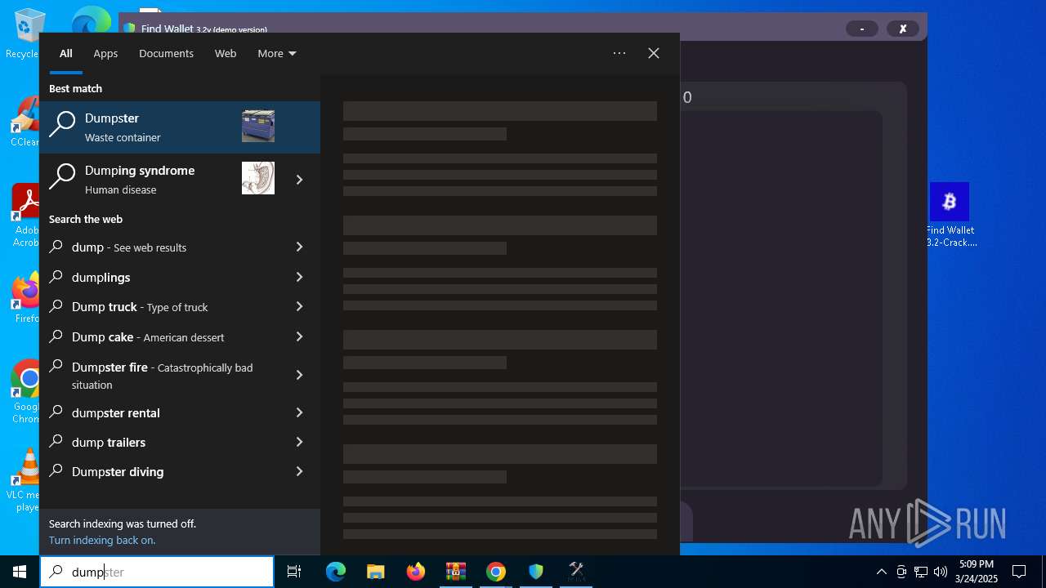Select the Firefox desktop shortcut
The height and width of the screenshot is (588, 1046).
[x=26, y=298]
